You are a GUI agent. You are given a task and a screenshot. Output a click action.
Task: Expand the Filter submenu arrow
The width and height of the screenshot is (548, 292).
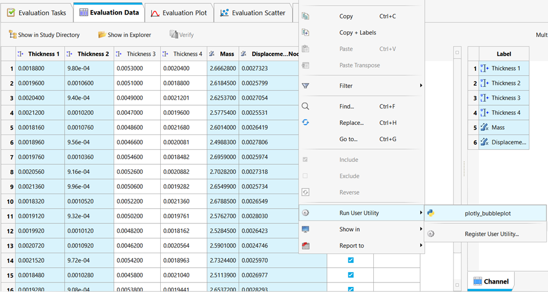point(420,86)
